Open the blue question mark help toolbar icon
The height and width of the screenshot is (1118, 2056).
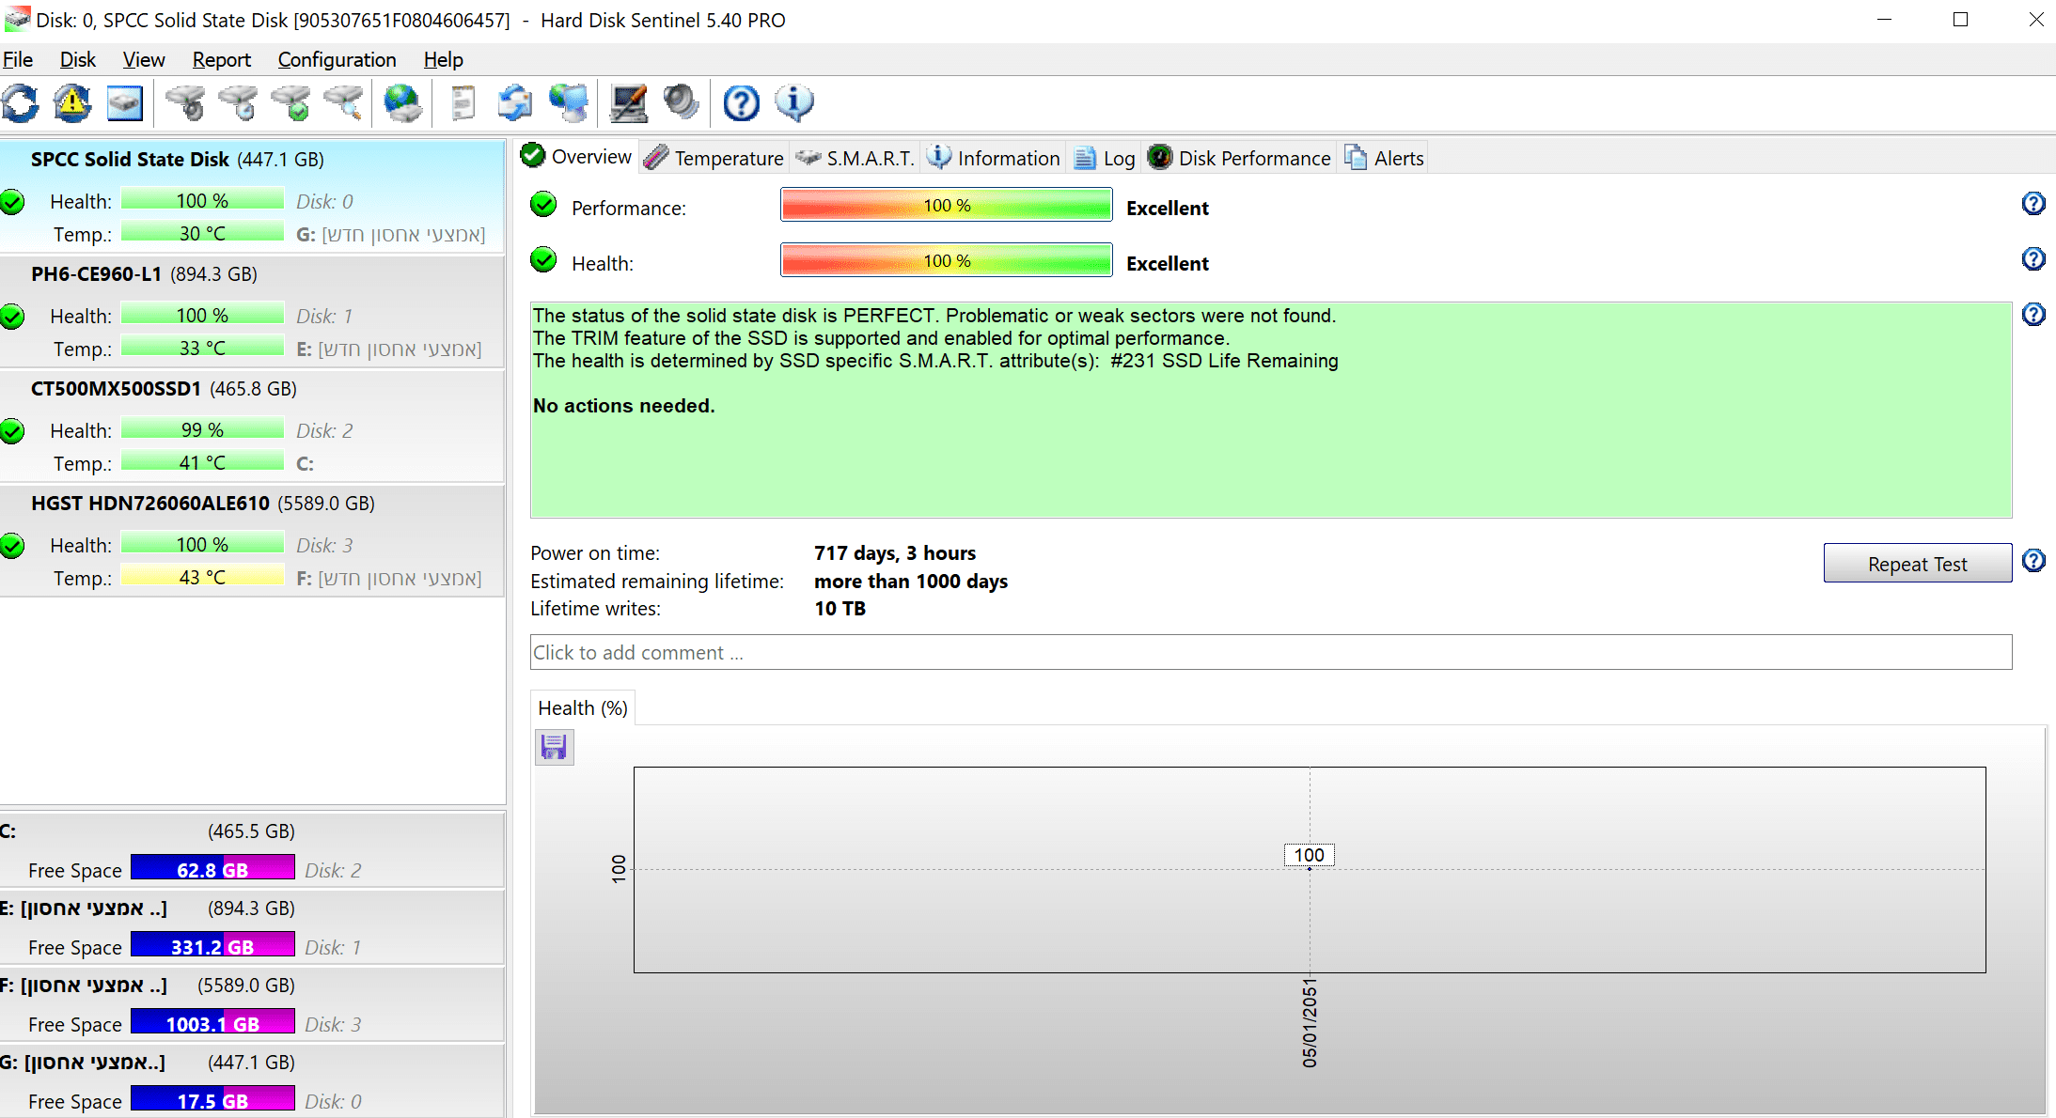click(x=741, y=103)
